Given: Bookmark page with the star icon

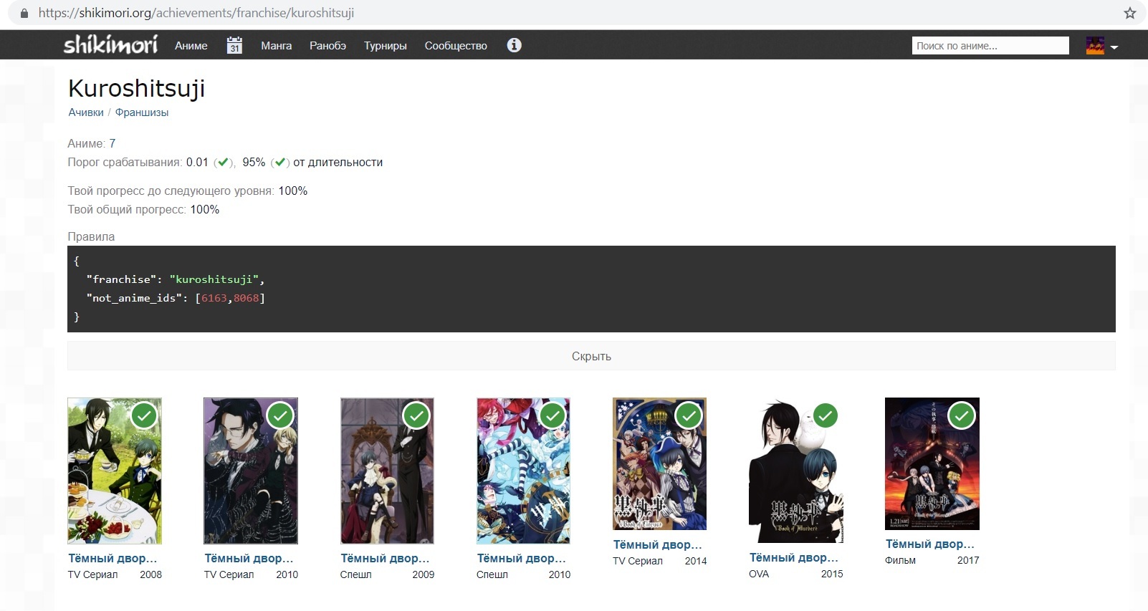Looking at the screenshot, I should (1129, 13).
